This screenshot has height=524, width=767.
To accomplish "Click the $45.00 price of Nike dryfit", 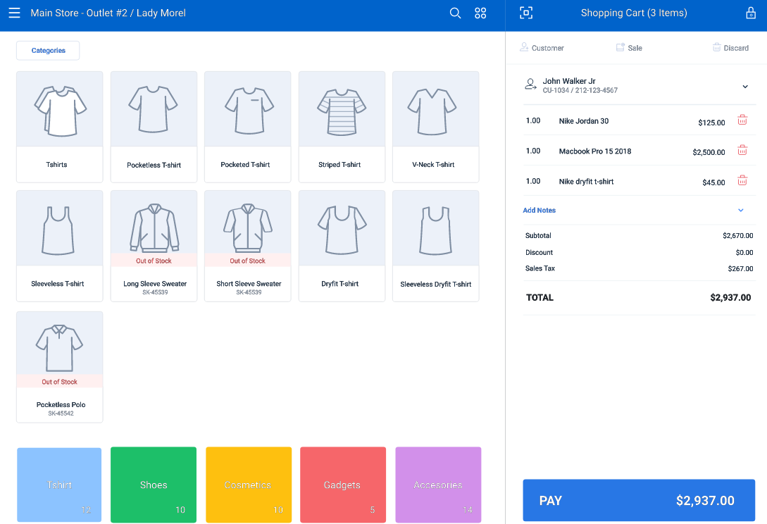I will 713,182.
